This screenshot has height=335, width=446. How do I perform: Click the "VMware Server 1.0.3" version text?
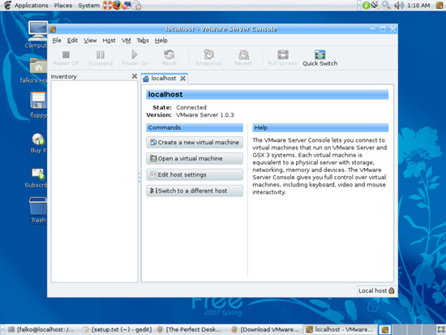coord(205,115)
